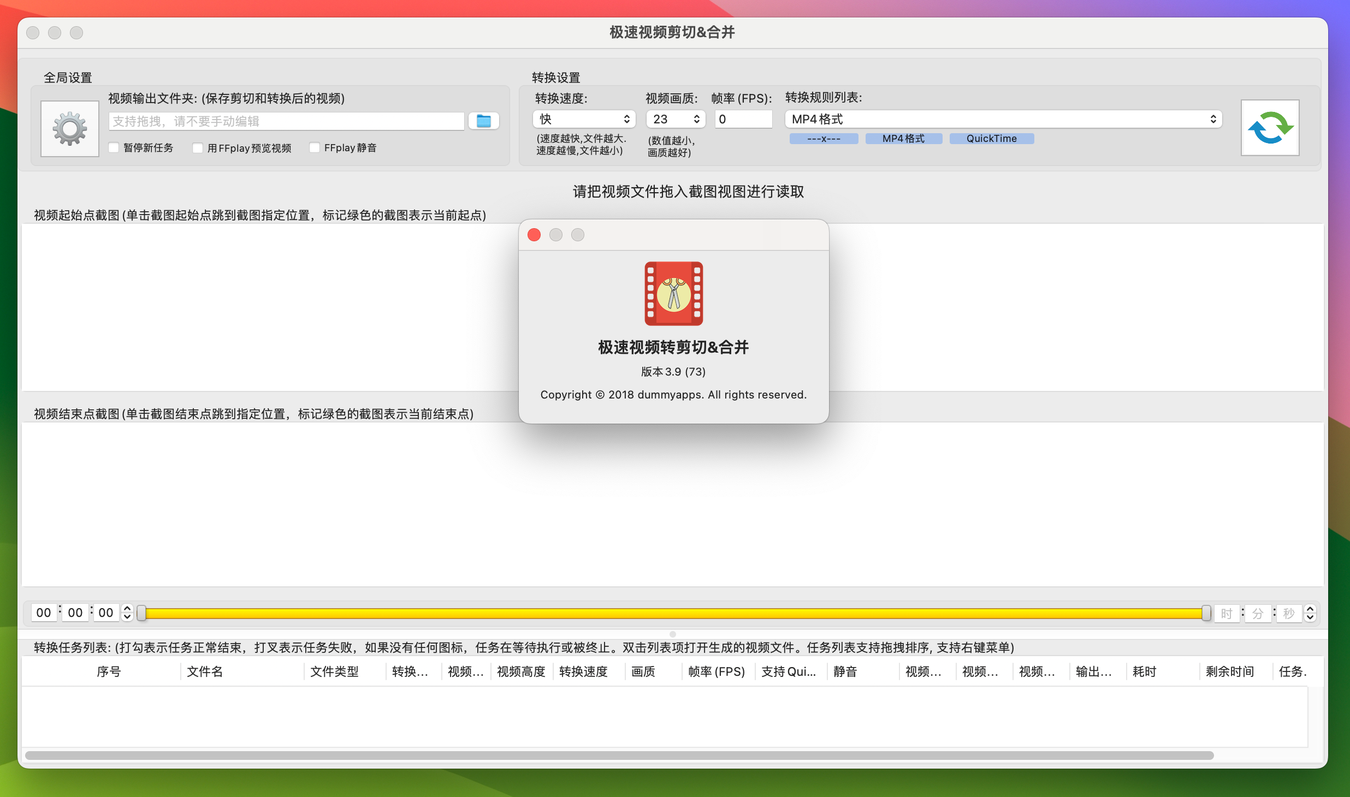This screenshot has width=1350, height=797.
Task: Click the middle of the yellow range bar
Action: (x=674, y=613)
